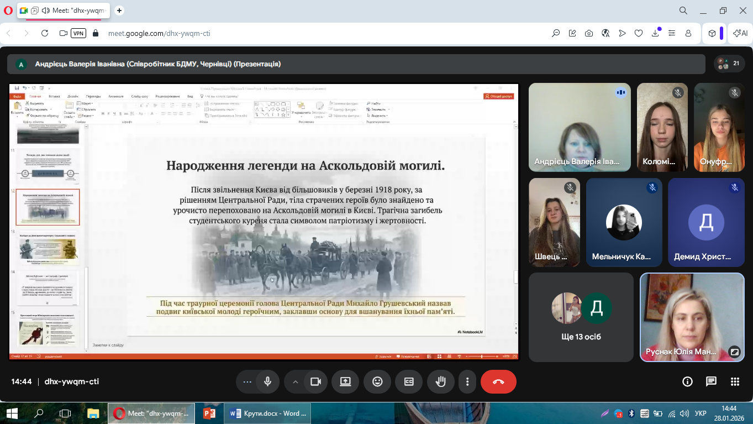Toggle closed captions button

click(x=409, y=381)
